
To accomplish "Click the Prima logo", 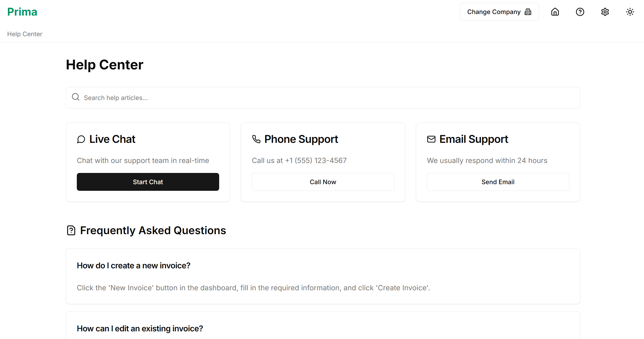I will pyautogui.click(x=22, y=12).
